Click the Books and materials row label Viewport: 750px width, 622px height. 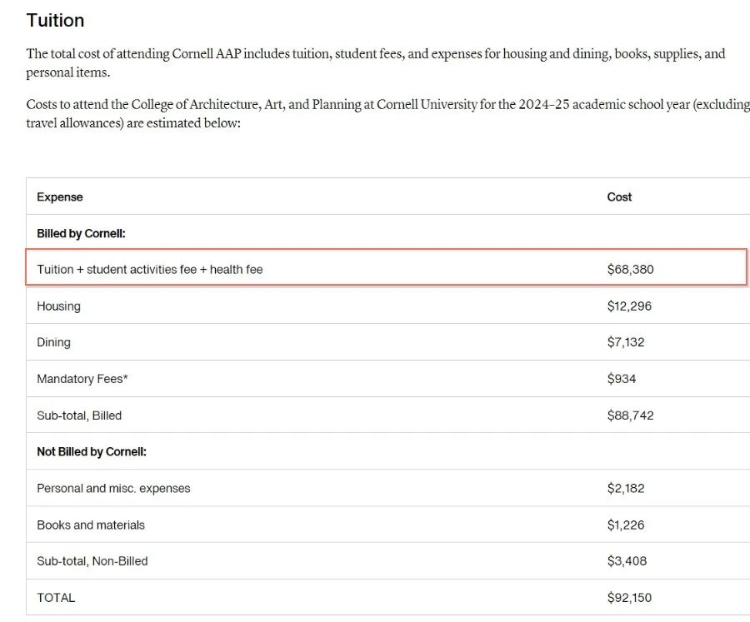(91, 525)
